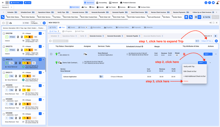Check the box for work order 5953775
The height and width of the screenshot is (127, 220).
pyautogui.click(x=4, y=46)
